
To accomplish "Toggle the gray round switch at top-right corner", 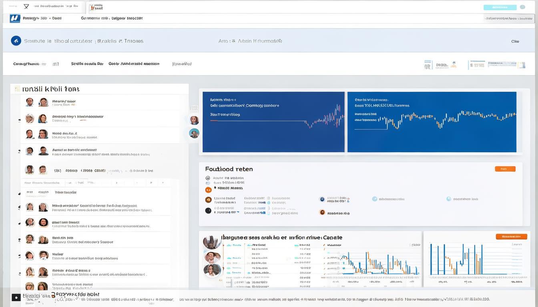I will pos(522,7).
